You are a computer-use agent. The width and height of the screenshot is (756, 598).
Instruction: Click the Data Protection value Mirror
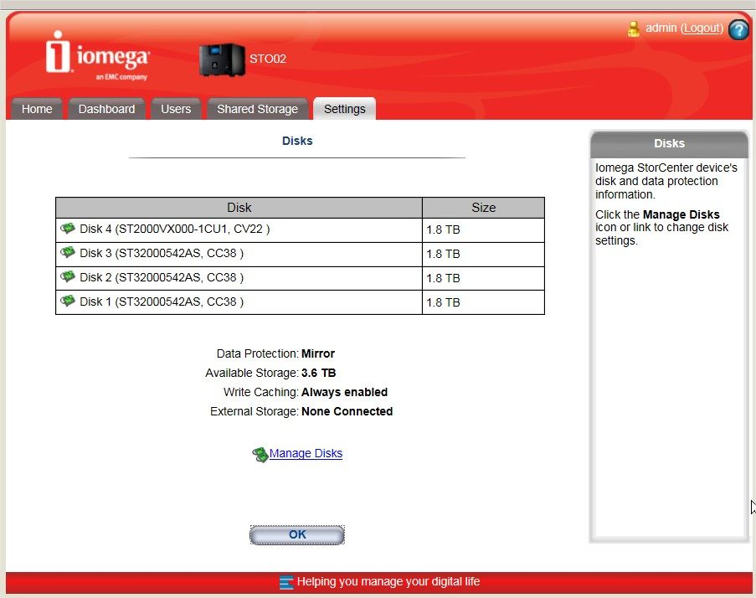click(318, 353)
